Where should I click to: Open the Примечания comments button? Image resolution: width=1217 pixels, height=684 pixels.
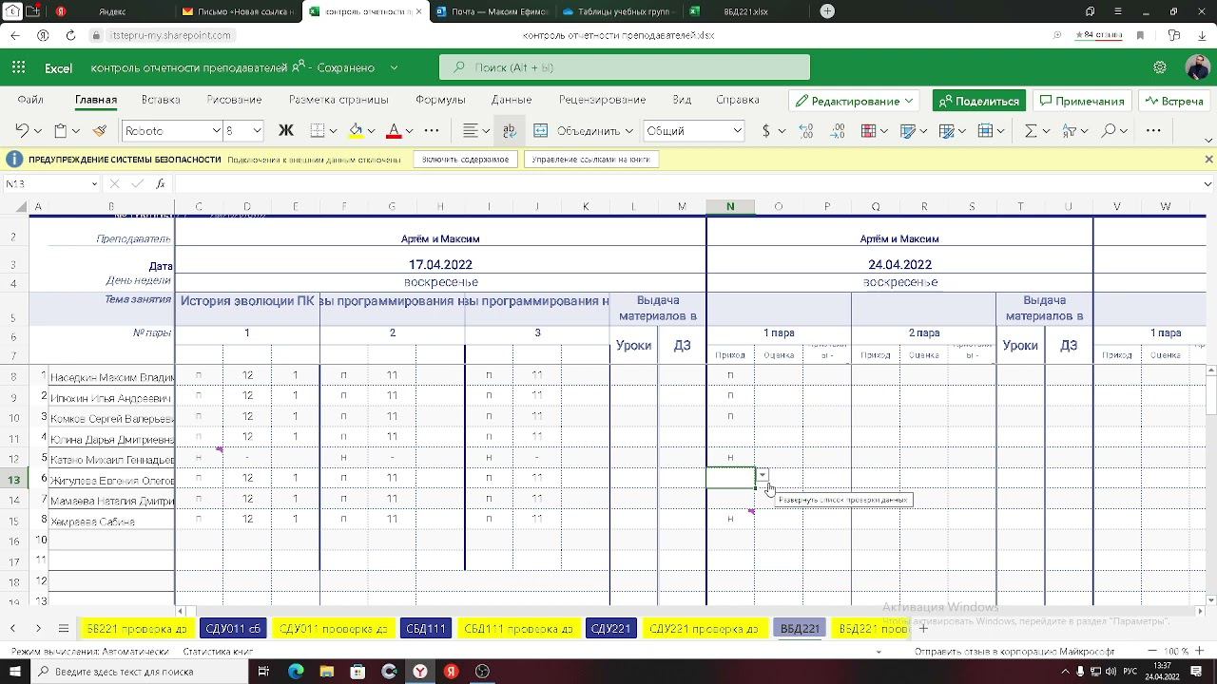1082,101
